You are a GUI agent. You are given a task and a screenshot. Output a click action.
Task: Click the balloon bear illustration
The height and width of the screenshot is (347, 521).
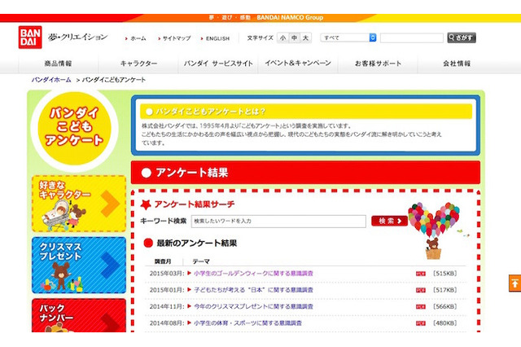point(433,231)
